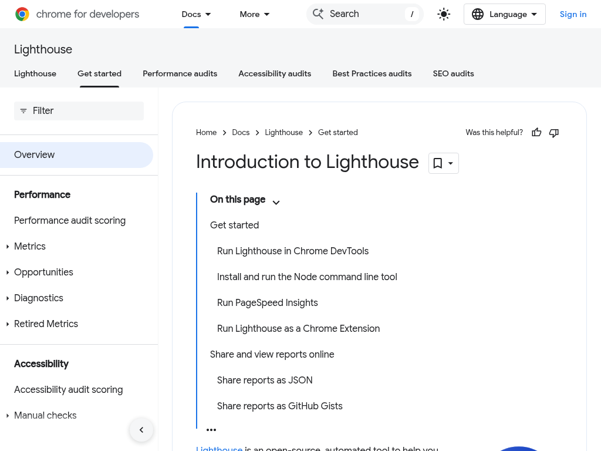Jump to Share reports as JSON
601x451 pixels.
(265, 381)
